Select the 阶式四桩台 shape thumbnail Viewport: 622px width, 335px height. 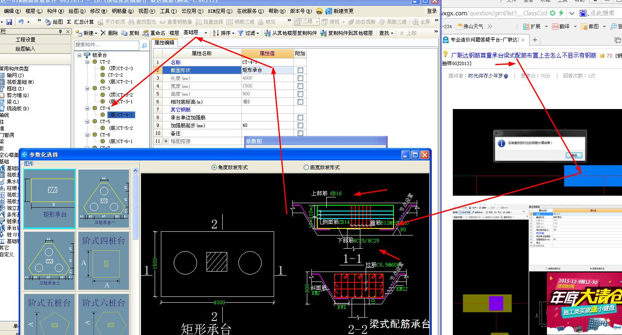pos(104,261)
